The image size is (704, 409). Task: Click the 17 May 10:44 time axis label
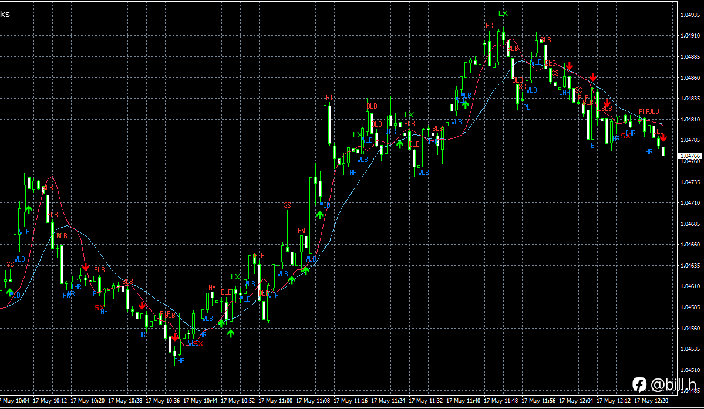tap(200, 401)
